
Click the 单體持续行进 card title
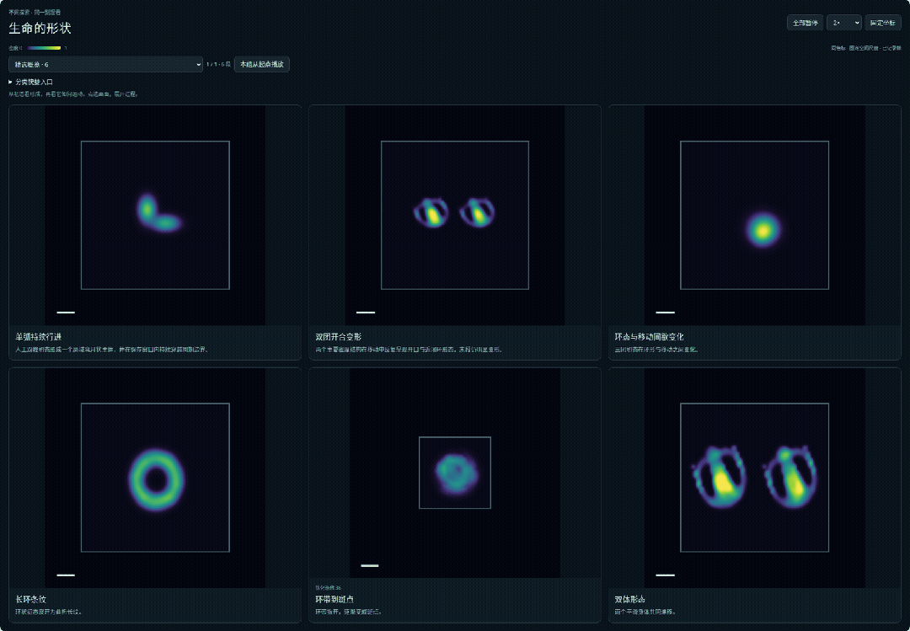coord(38,337)
